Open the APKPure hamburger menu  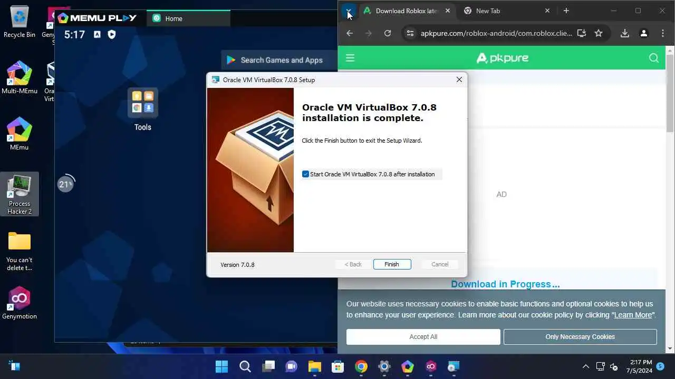350,58
